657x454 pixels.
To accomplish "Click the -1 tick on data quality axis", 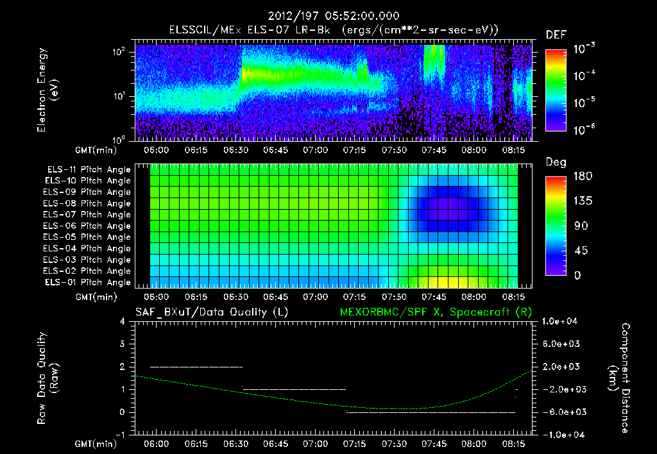I will pyautogui.click(x=120, y=435).
